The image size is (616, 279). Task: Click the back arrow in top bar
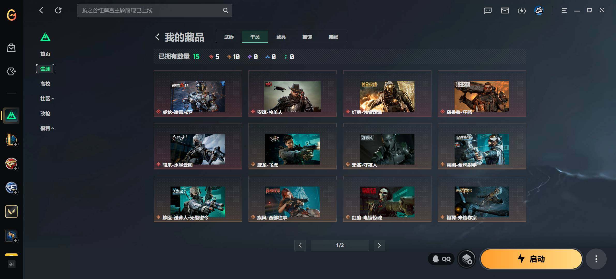click(41, 10)
